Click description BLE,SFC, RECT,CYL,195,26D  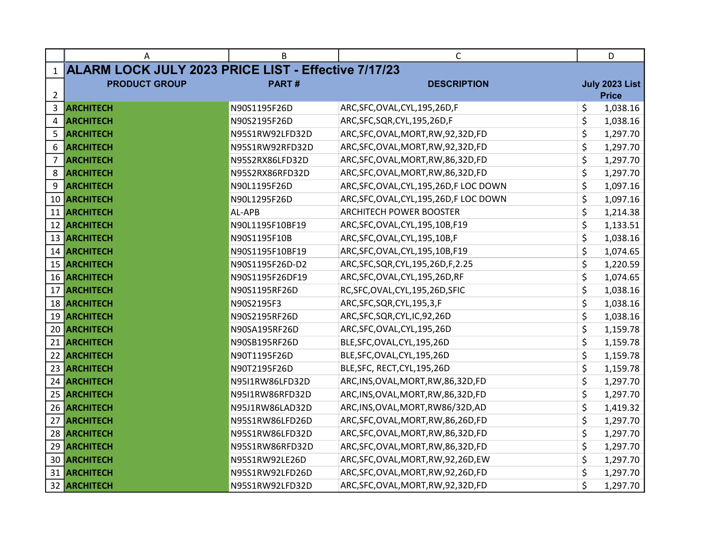pyautogui.click(x=458, y=369)
